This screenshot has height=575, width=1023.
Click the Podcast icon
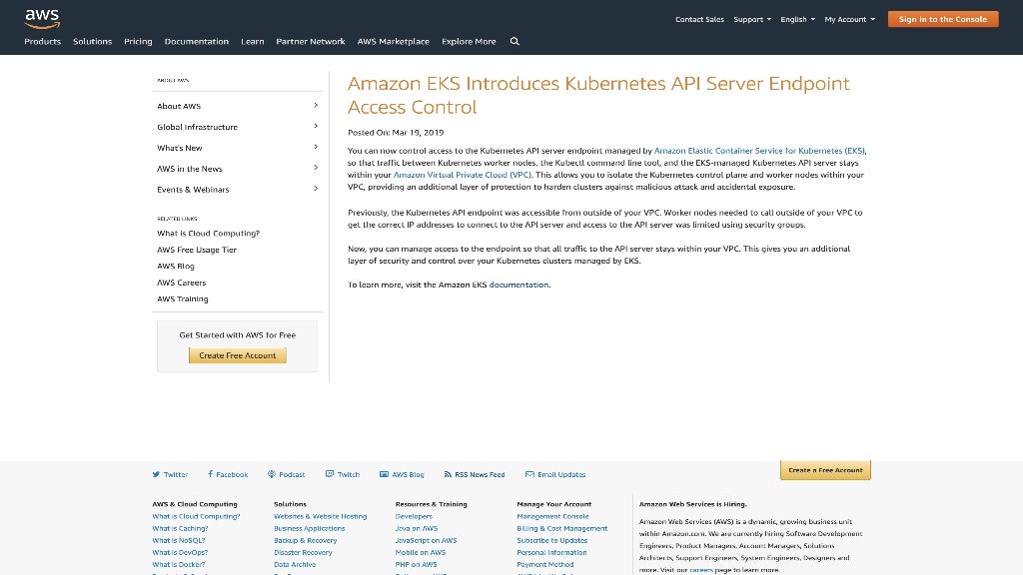pyautogui.click(x=272, y=474)
